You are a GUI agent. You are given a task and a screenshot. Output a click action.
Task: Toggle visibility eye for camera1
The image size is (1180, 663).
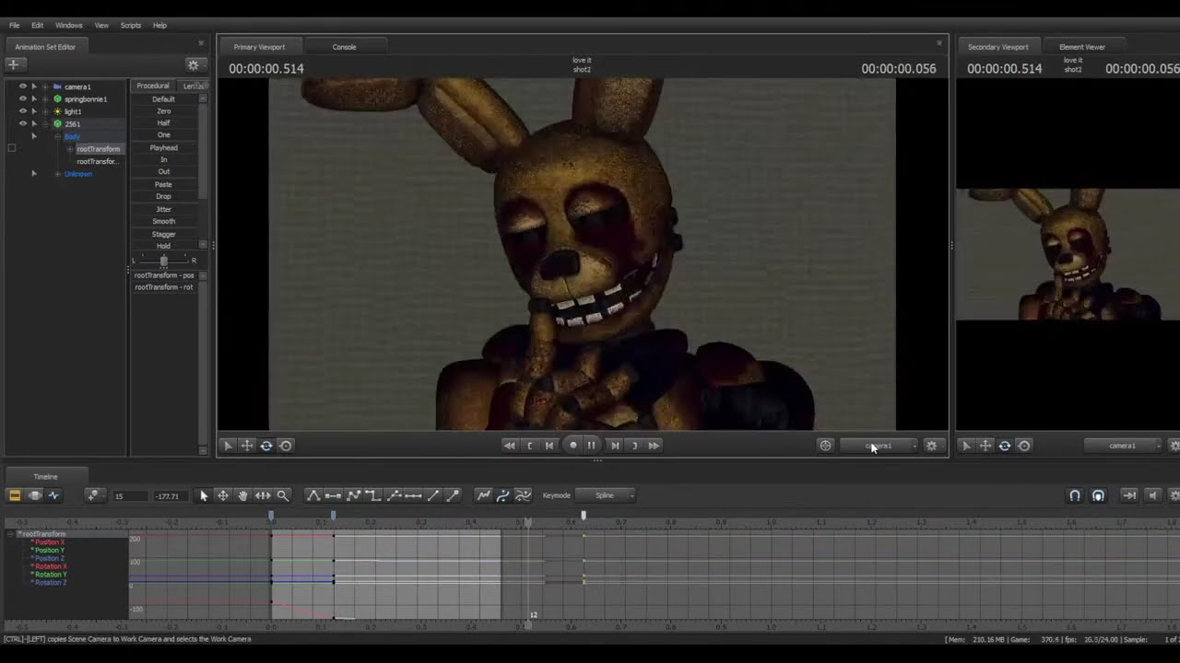click(x=23, y=87)
